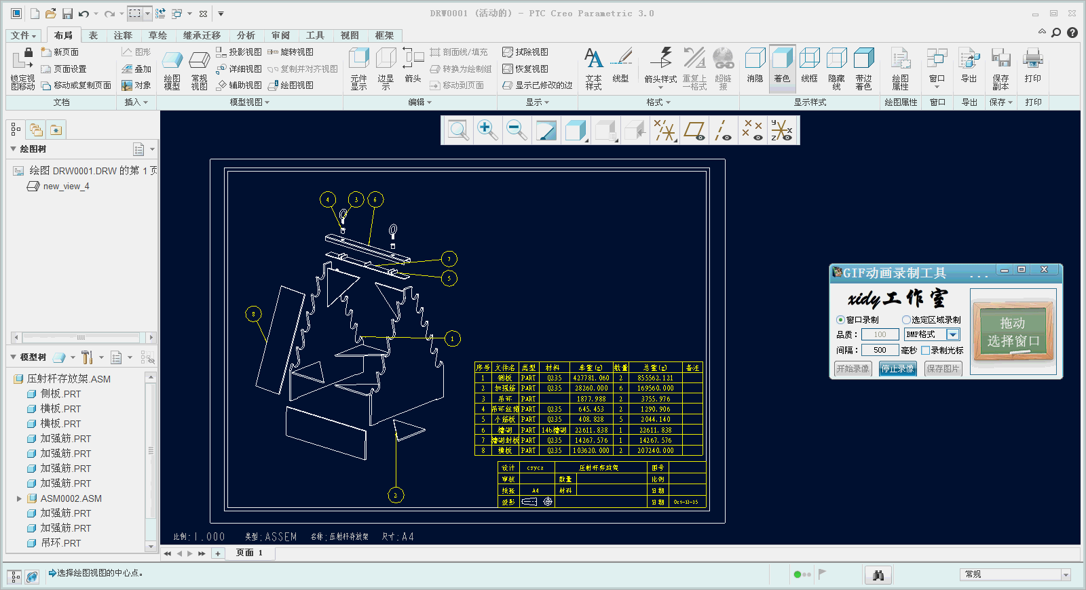The image size is (1086, 590).
Task: Enable 录制光标 checkbox in GIF tool
Action: (925, 351)
